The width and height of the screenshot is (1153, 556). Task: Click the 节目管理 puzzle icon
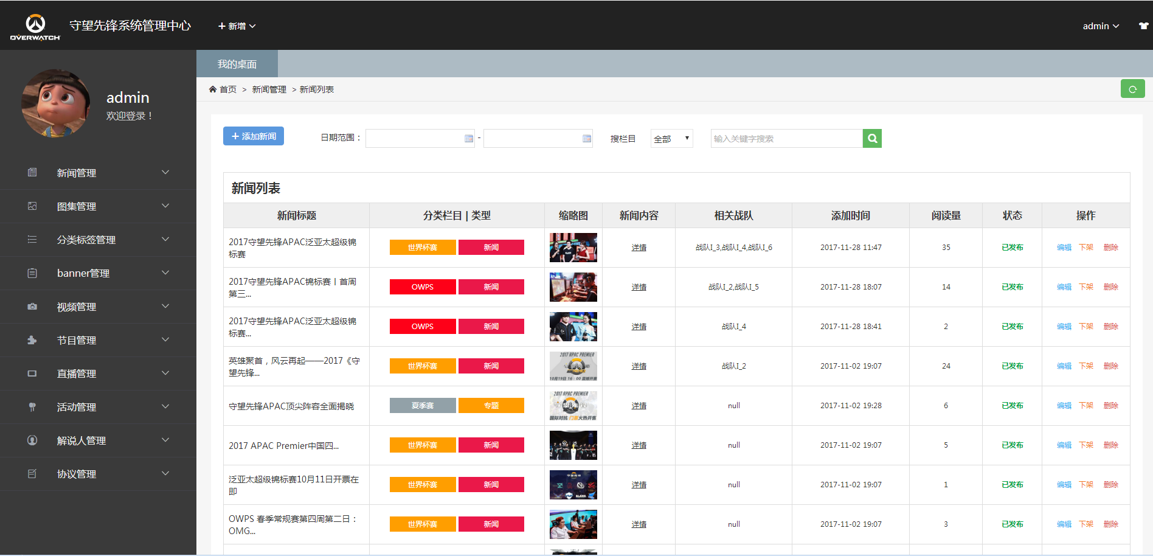[32, 340]
